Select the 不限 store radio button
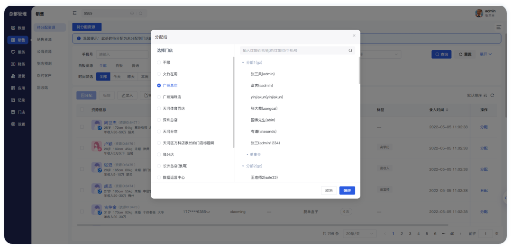This screenshot has height=248, width=512. 159,62
